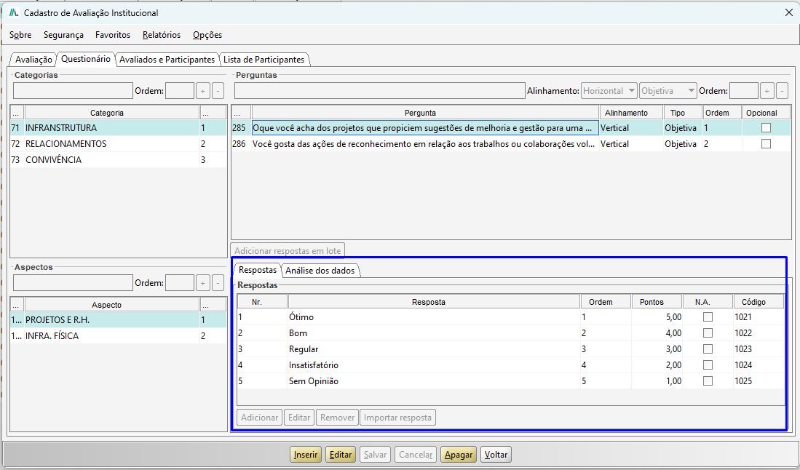800x470 pixels.
Task: Click the Categoria column header
Action: pyautogui.click(x=111, y=113)
